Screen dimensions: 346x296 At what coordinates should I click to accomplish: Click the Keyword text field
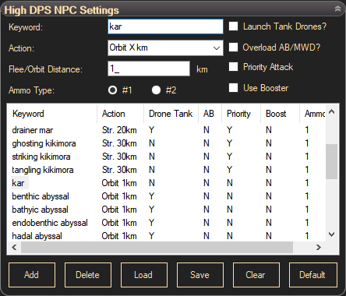tap(165, 26)
